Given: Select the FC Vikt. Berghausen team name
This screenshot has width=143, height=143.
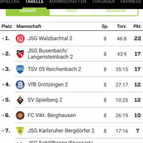Looking at the screenshot, I should coord(52,115).
